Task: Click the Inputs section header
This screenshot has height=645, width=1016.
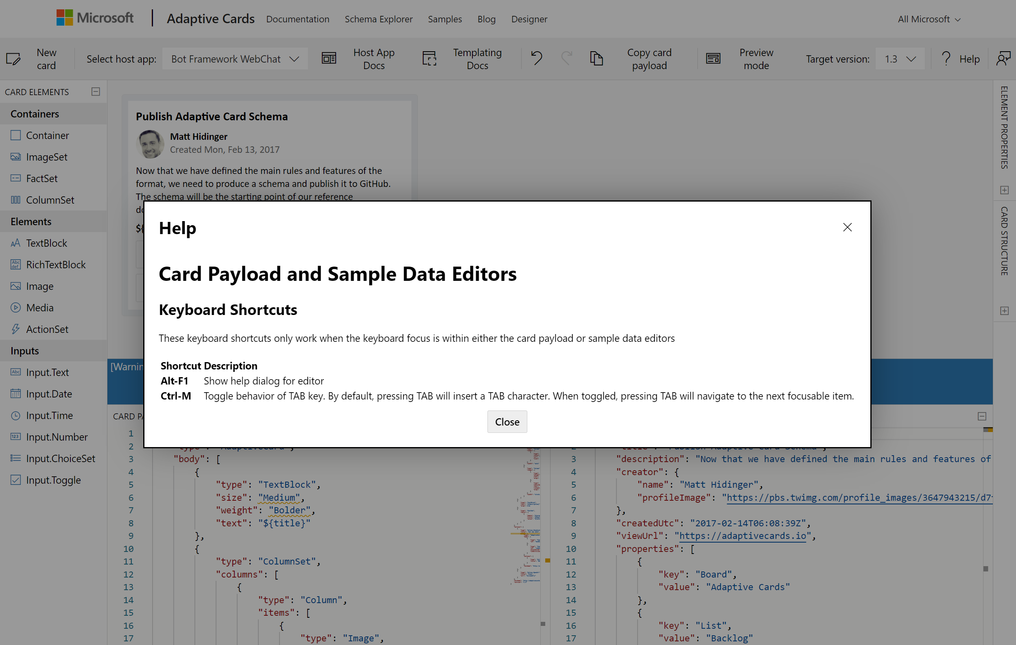Action: point(54,350)
